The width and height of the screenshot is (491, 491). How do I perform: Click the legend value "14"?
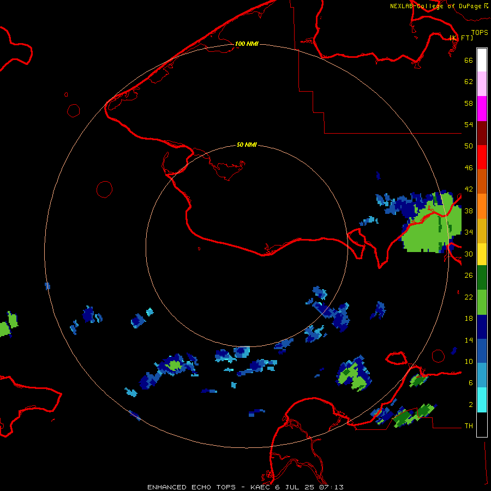pyautogui.click(x=469, y=340)
